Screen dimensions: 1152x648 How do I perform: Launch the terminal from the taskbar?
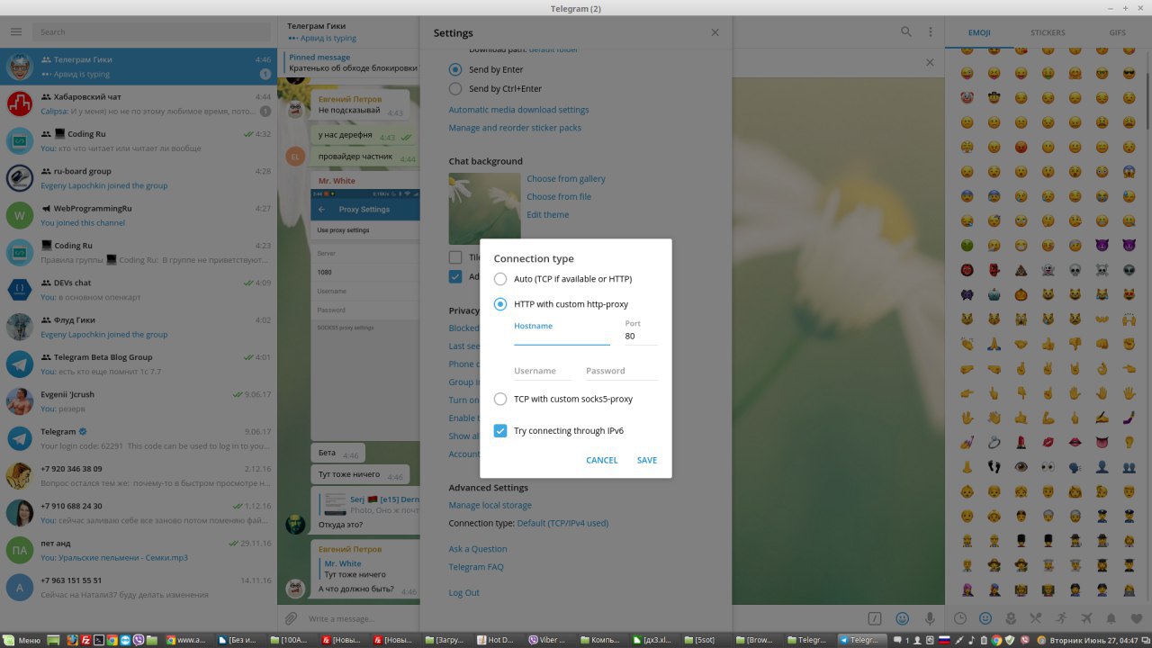pyautogui.click(x=99, y=641)
